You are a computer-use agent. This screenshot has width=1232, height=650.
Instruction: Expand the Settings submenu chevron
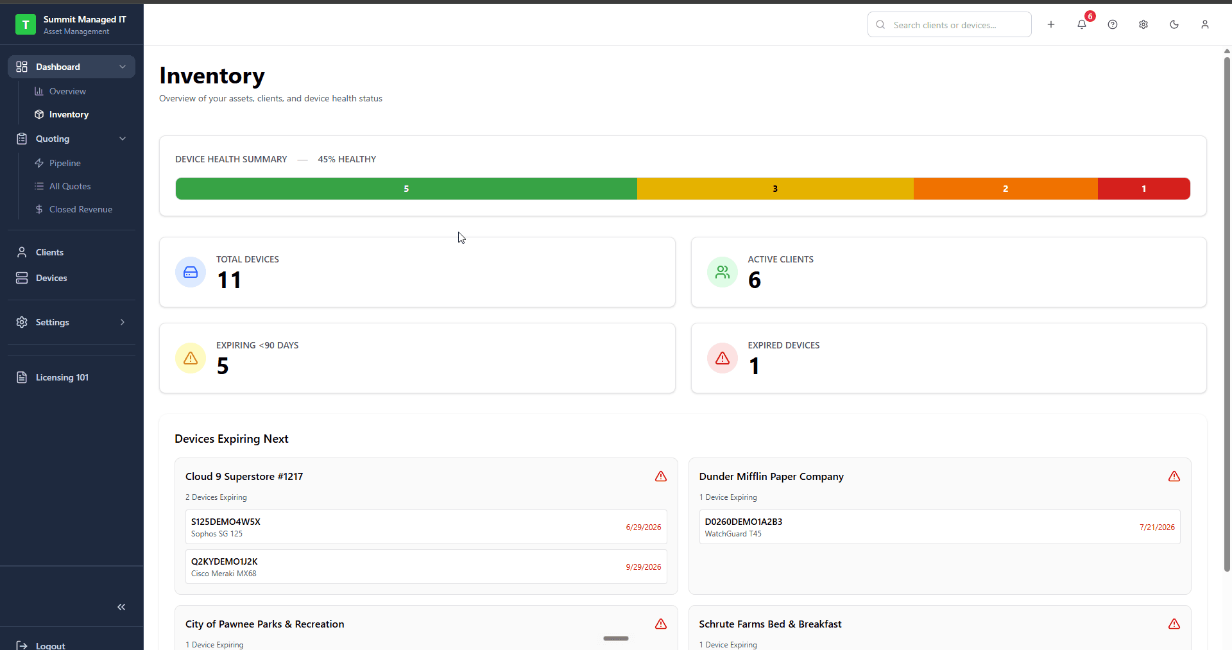[x=123, y=322]
